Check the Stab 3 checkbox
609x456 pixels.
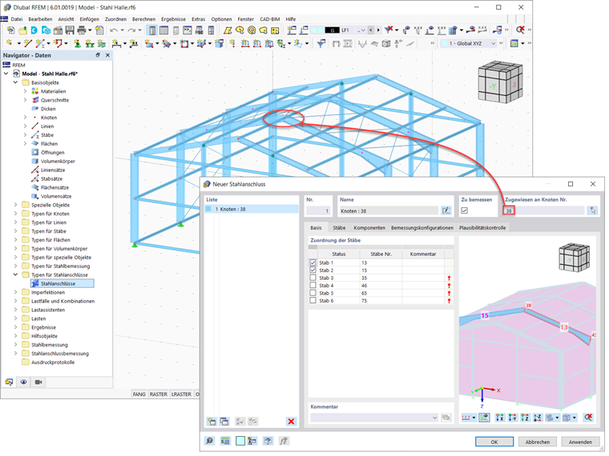[313, 278]
